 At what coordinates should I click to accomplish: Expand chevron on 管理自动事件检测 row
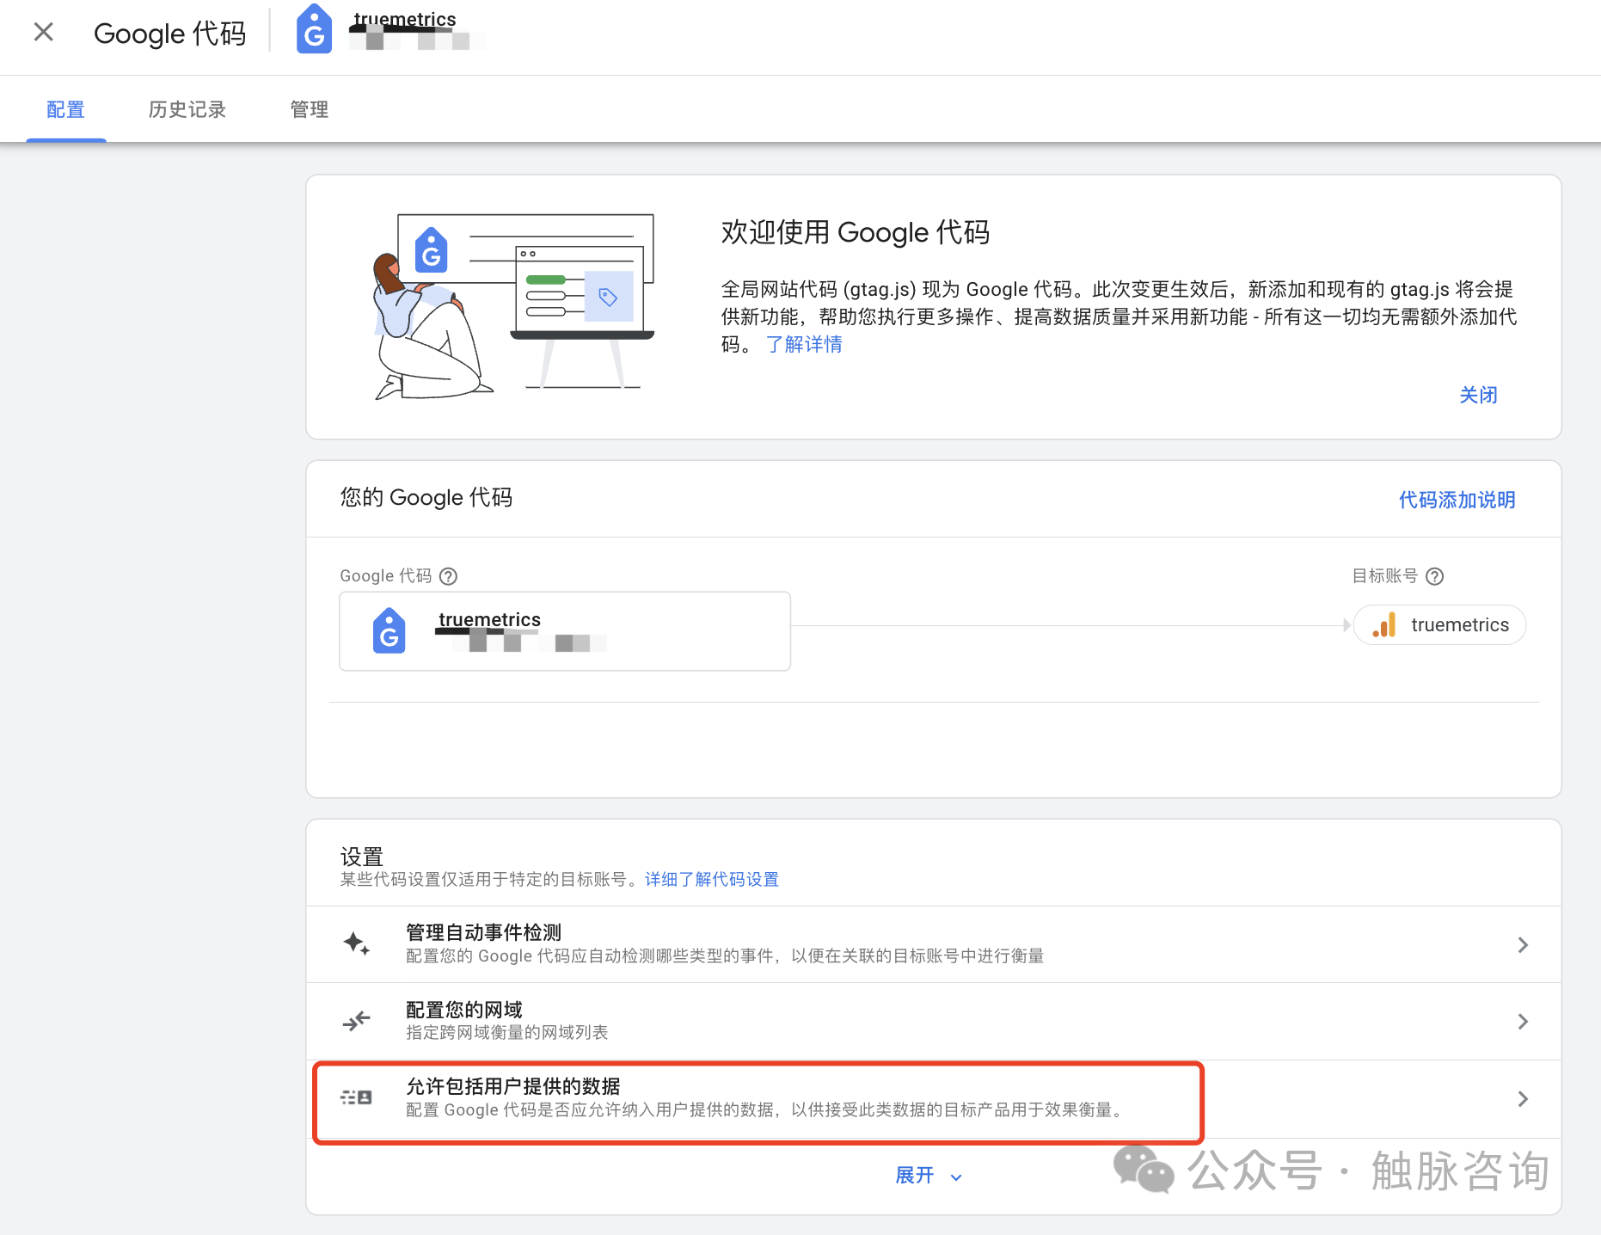click(x=1523, y=944)
